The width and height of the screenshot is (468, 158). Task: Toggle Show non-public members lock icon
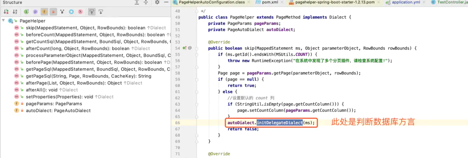click(x=53, y=12)
